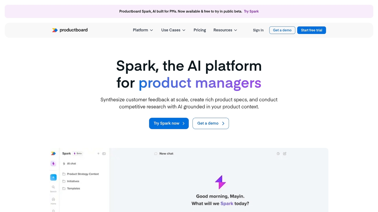
Task: Click the blue plus create button in the sidebar
Action: 53,177
